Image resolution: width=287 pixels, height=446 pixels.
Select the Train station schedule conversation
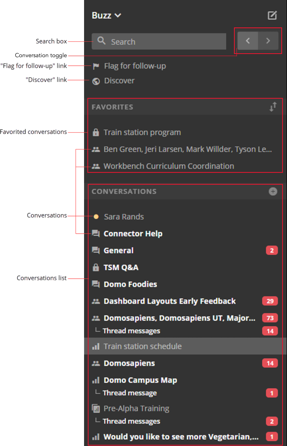click(142, 346)
